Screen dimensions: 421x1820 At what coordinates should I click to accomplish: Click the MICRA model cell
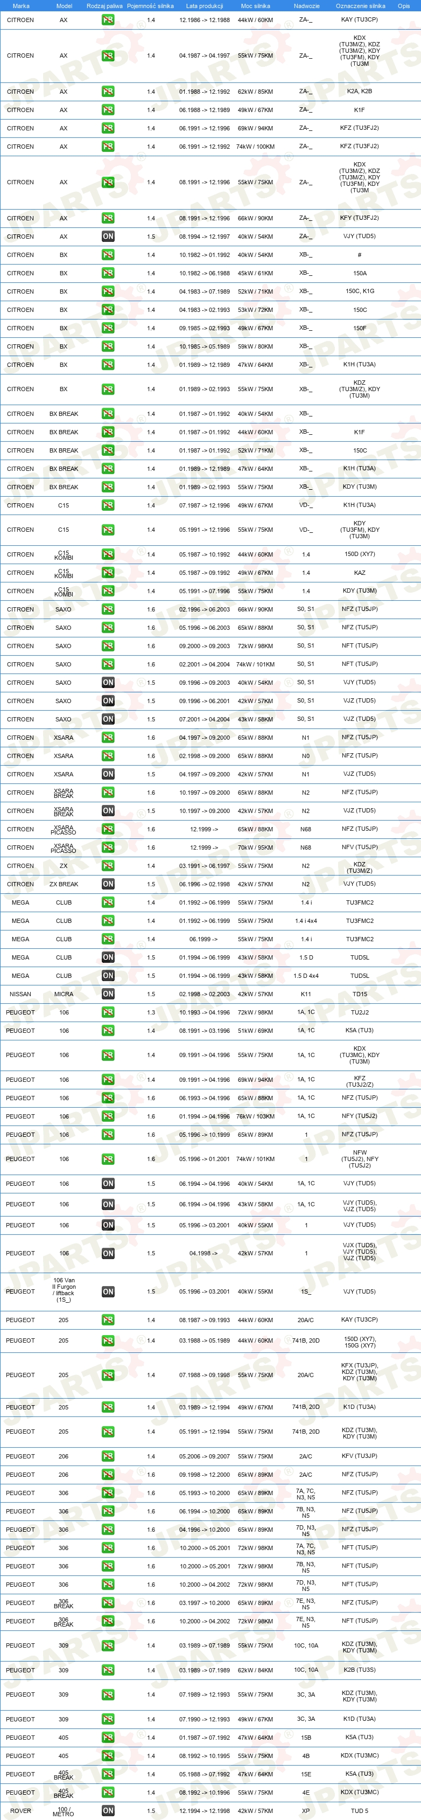pos(64,994)
